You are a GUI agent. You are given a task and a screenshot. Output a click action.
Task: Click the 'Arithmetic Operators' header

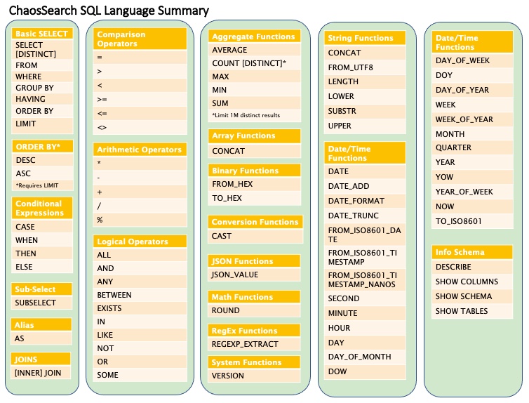140,150
